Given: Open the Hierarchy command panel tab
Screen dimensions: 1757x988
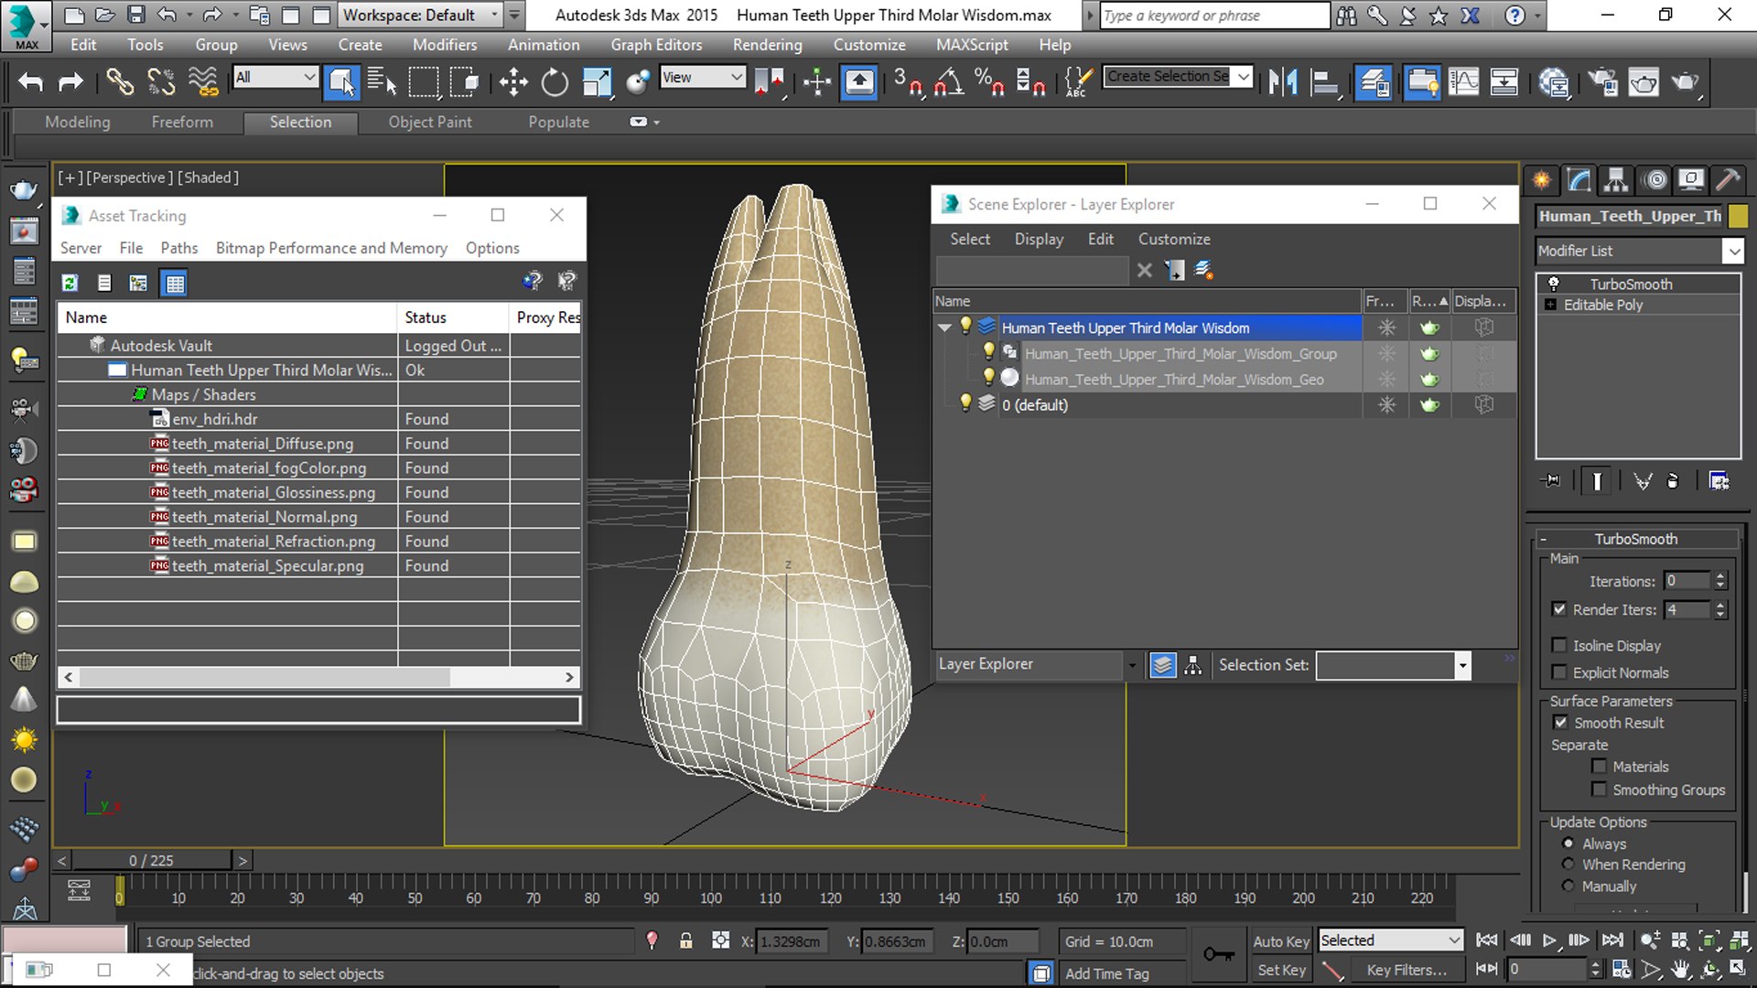Looking at the screenshot, I should coord(1616,180).
